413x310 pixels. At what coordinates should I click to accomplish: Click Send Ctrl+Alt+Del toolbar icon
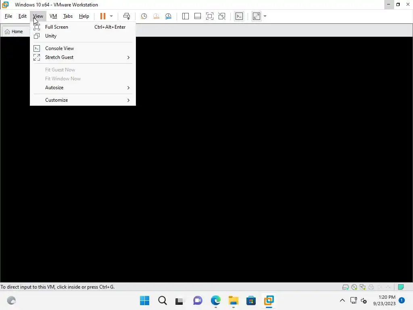[x=127, y=16]
